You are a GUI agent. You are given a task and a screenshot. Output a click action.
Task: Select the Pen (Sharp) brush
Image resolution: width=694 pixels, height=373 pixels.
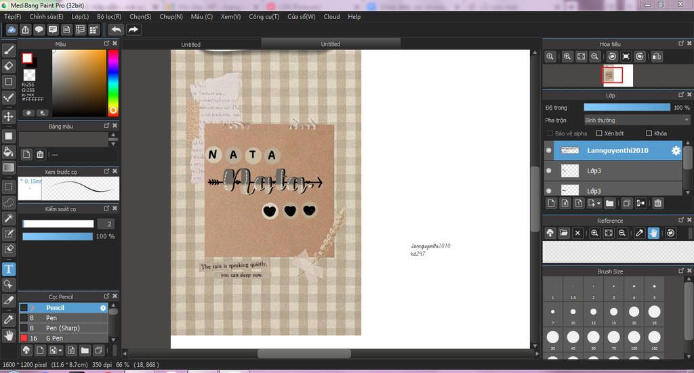(63, 328)
